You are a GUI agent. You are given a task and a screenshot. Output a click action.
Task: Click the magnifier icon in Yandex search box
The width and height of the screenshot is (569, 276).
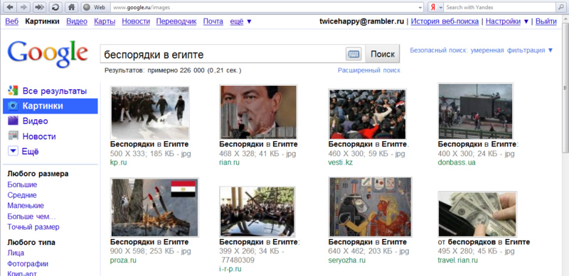coord(560,7)
